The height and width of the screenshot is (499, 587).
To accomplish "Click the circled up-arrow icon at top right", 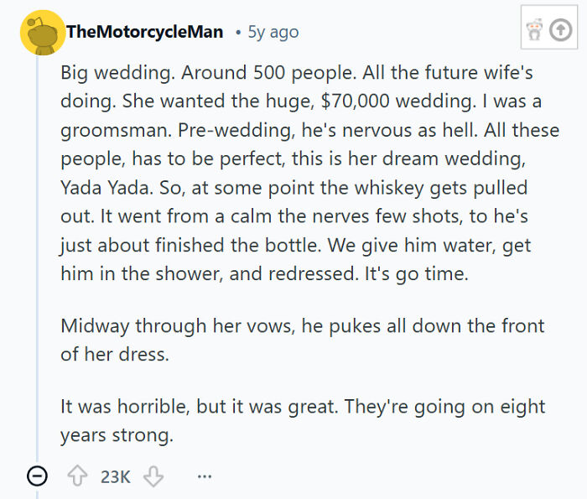I will click(559, 32).
